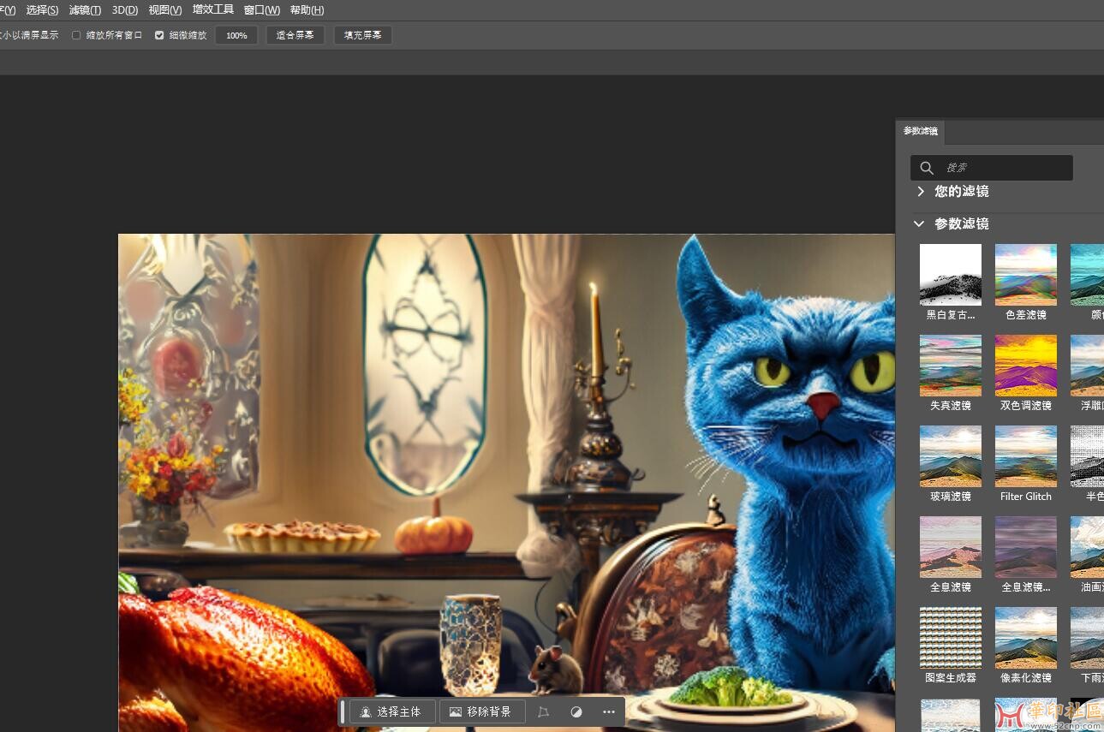This screenshot has height=732, width=1104.
Task: Click the 填充屏幕 button
Action: (363, 35)
